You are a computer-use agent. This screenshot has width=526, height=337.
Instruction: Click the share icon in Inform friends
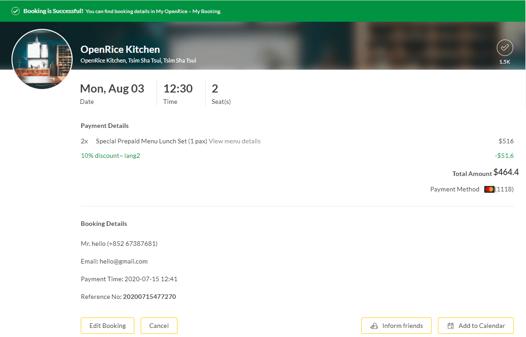(x=374, y=326)
